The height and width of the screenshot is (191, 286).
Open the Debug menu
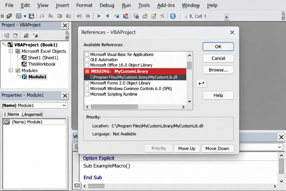pyautogui.click(x=107, y=5)
